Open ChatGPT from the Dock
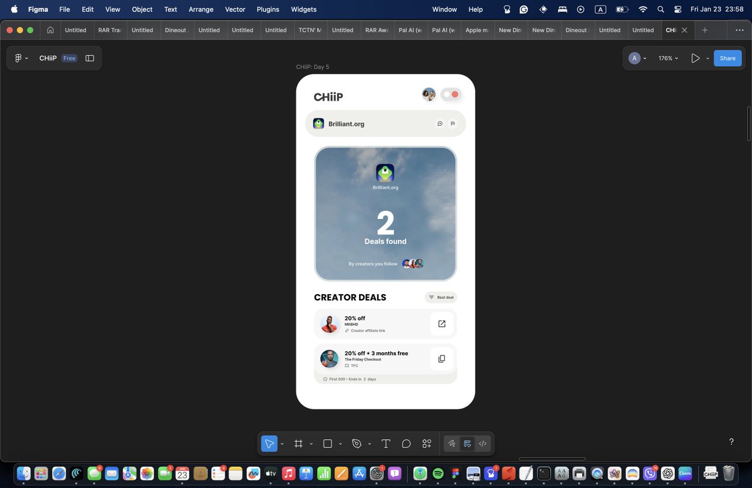Screen dimensions: 752x488 (668, 474)
